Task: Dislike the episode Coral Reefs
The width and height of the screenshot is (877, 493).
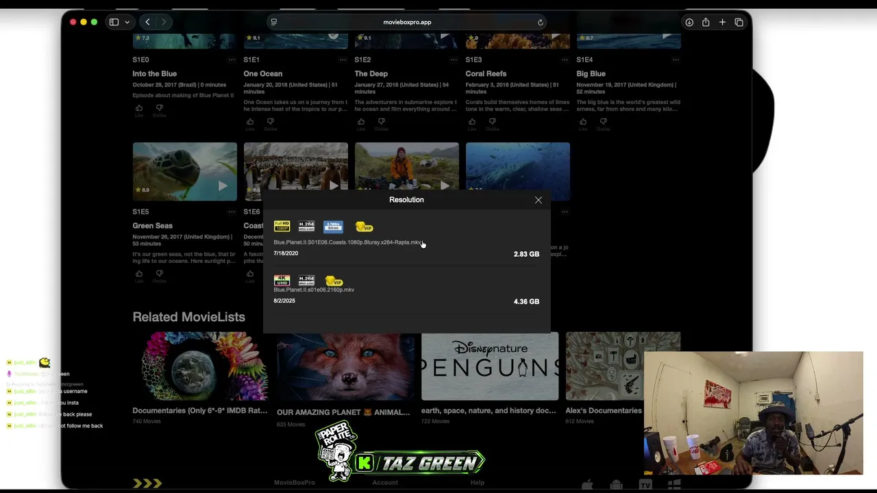Action: (493, 123)
